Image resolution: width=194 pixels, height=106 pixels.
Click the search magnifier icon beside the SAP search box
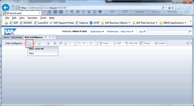(x=190, y=31)
